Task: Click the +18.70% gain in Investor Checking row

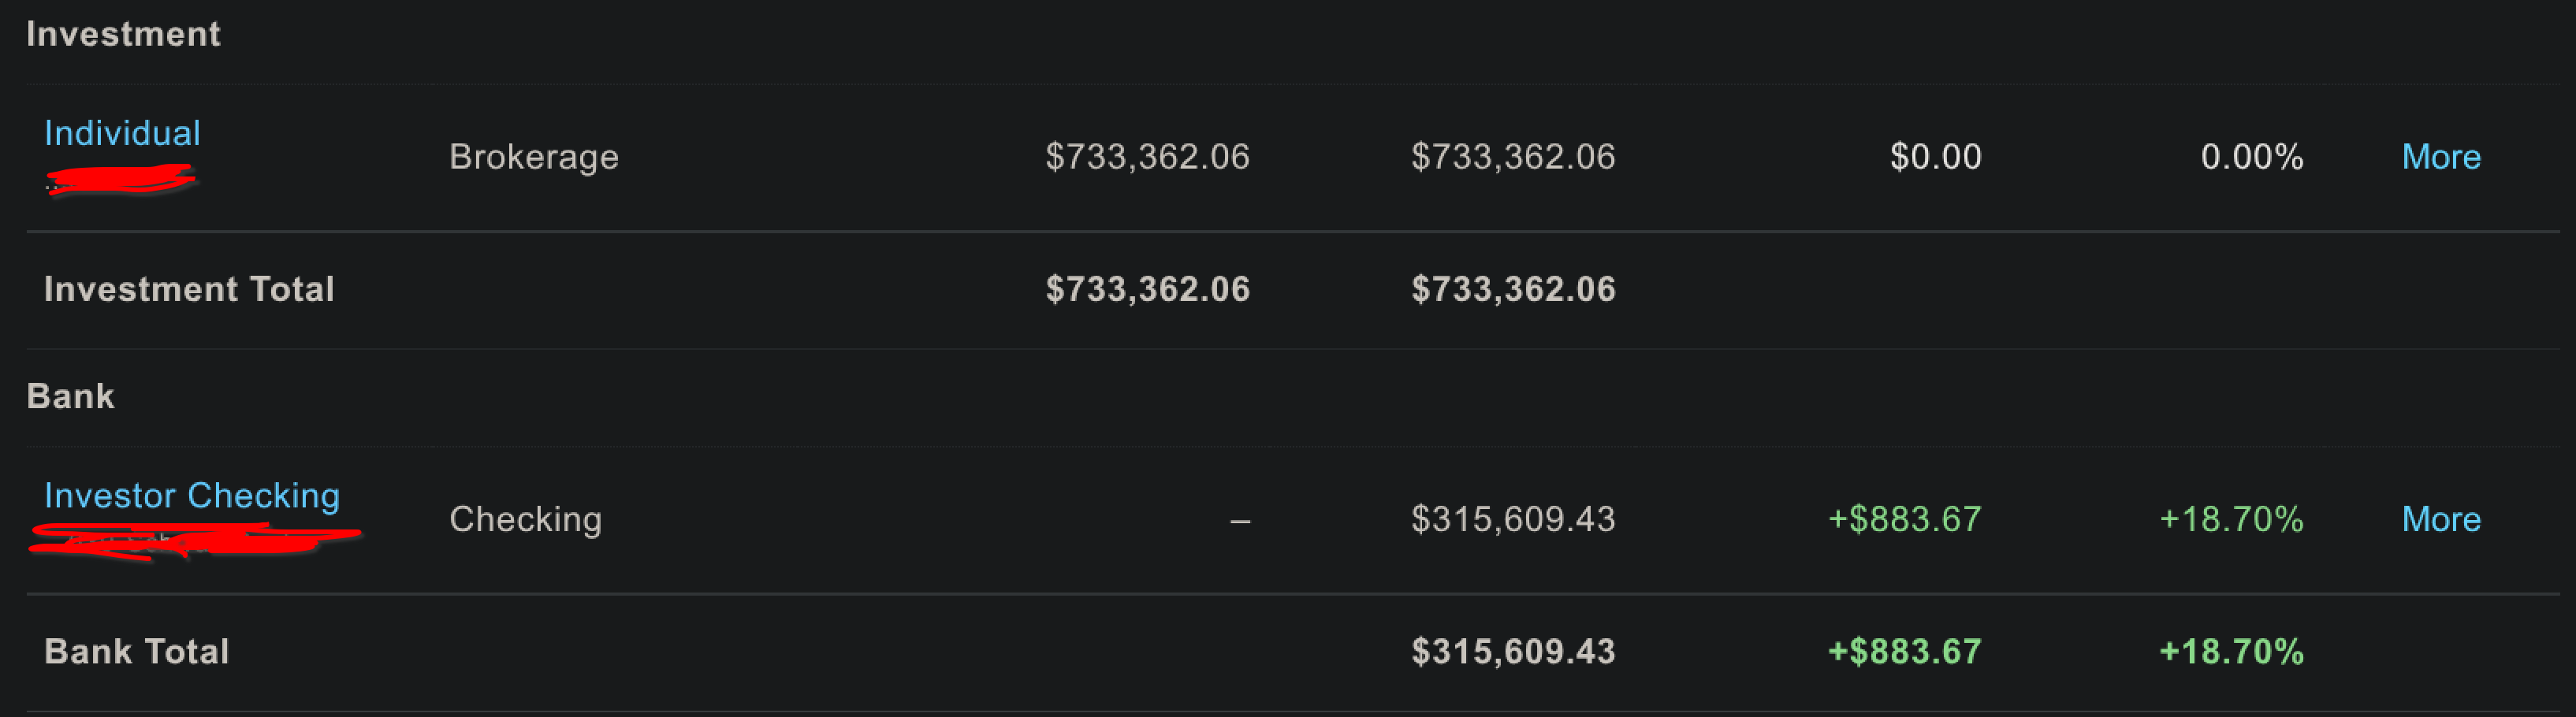Action: [x=2231, y=519]
